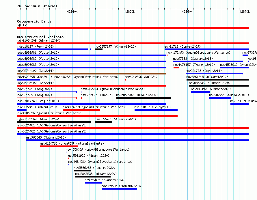Select nsv973634 (Sudmant2013) label
The width and height of the screenshot is (257, 200).
pyautogui.click(x=193, y=59)
